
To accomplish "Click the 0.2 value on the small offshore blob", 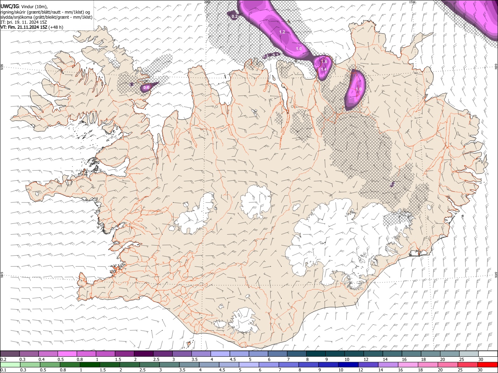I will pos(235,16).
